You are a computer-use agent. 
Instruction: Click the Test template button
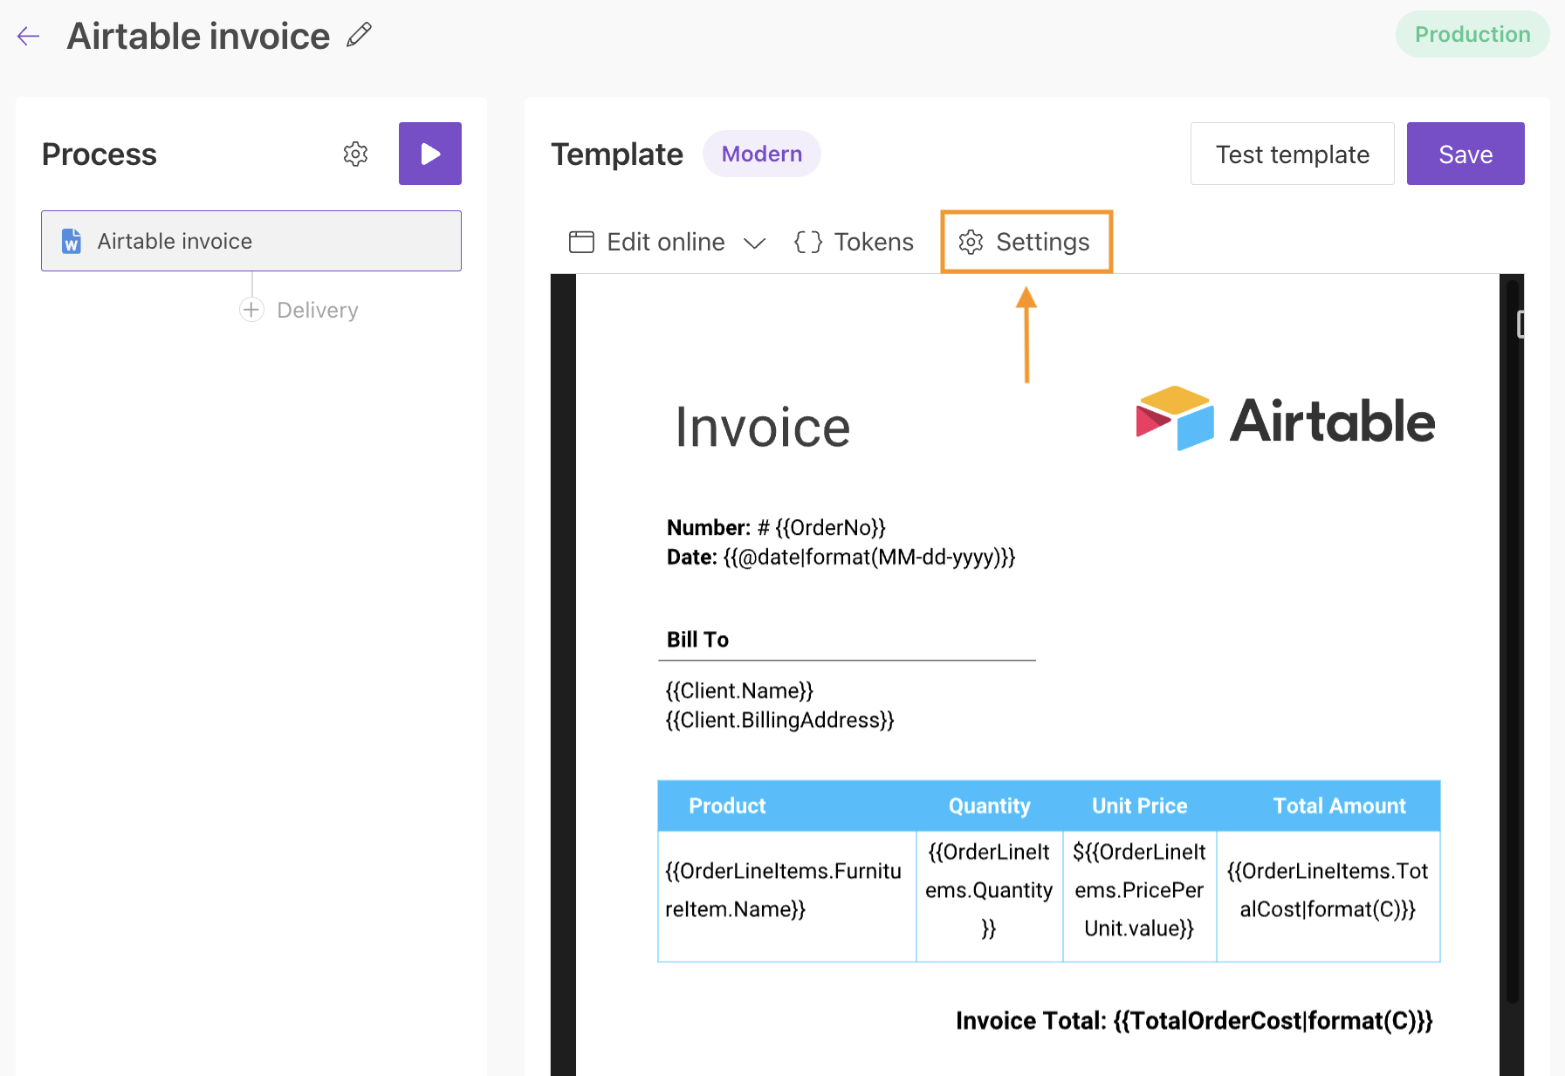(1292, 154)
